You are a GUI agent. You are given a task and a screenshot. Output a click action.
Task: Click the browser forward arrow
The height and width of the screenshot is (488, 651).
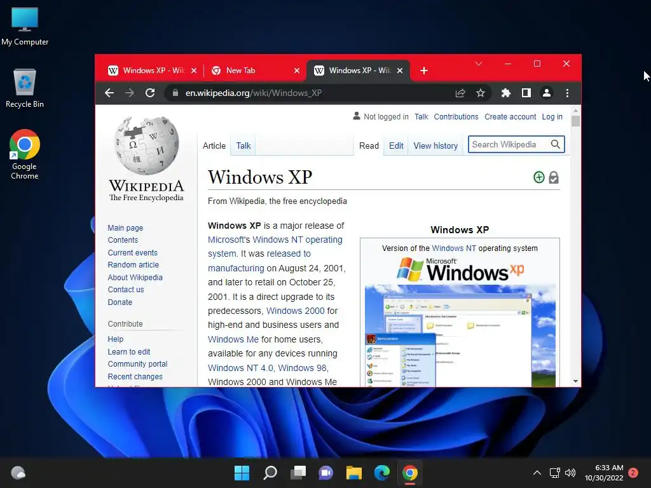[x=130, y=93]
